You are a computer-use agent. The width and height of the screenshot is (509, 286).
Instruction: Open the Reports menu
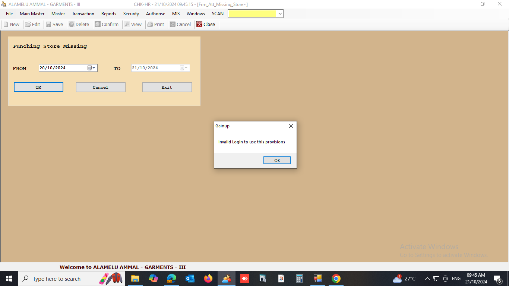tap(109, 14)
